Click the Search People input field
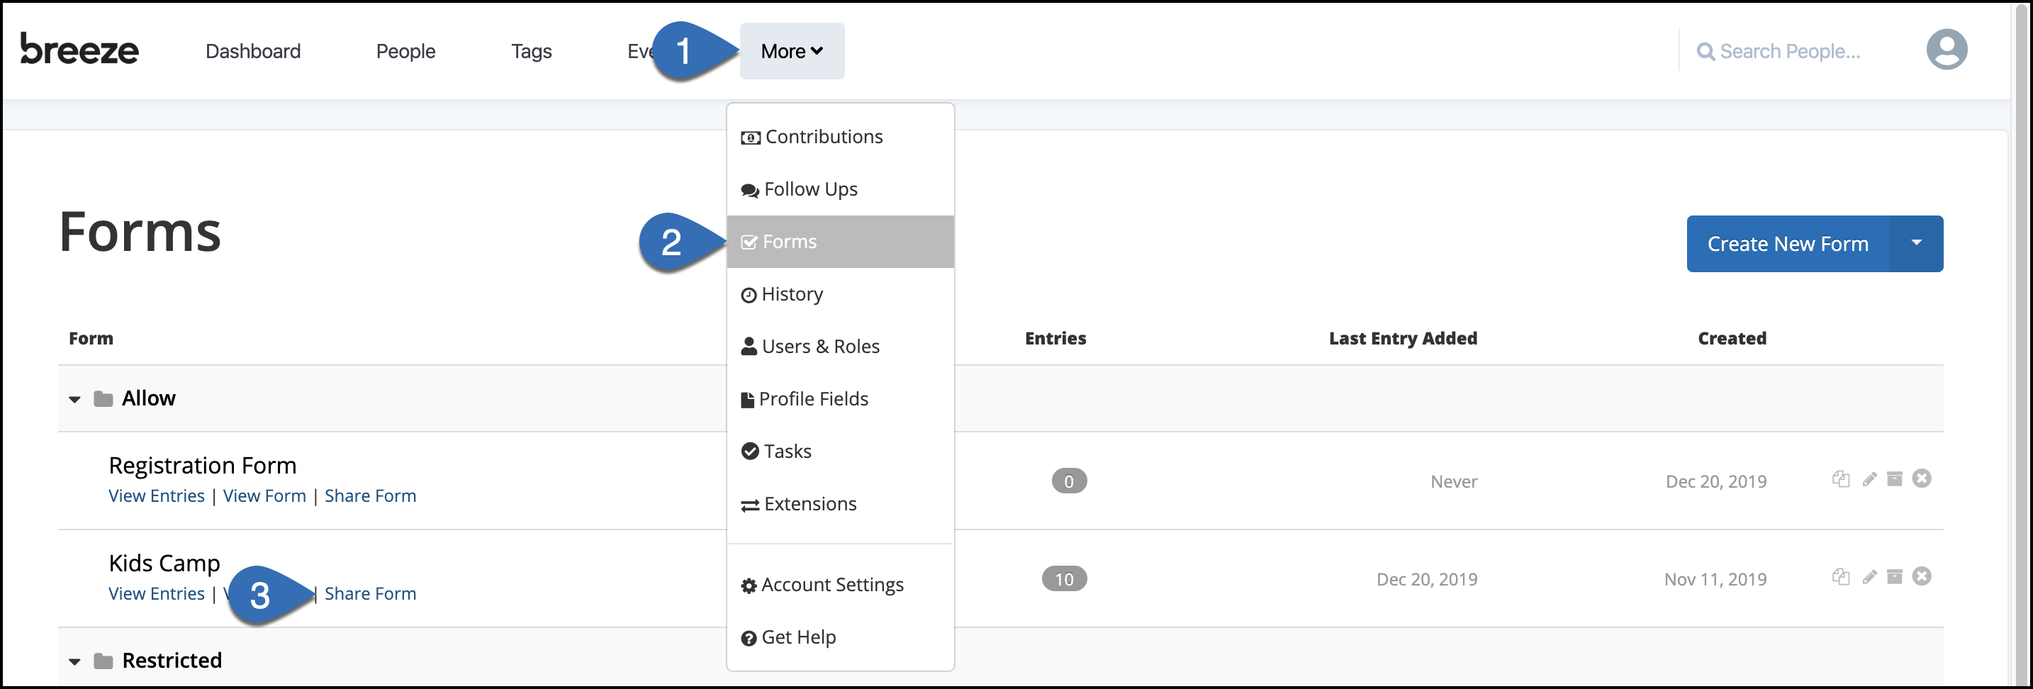 point(1789,51)
